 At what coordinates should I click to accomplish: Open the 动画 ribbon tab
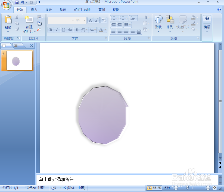pyautogui.click(x=63, y=10)
